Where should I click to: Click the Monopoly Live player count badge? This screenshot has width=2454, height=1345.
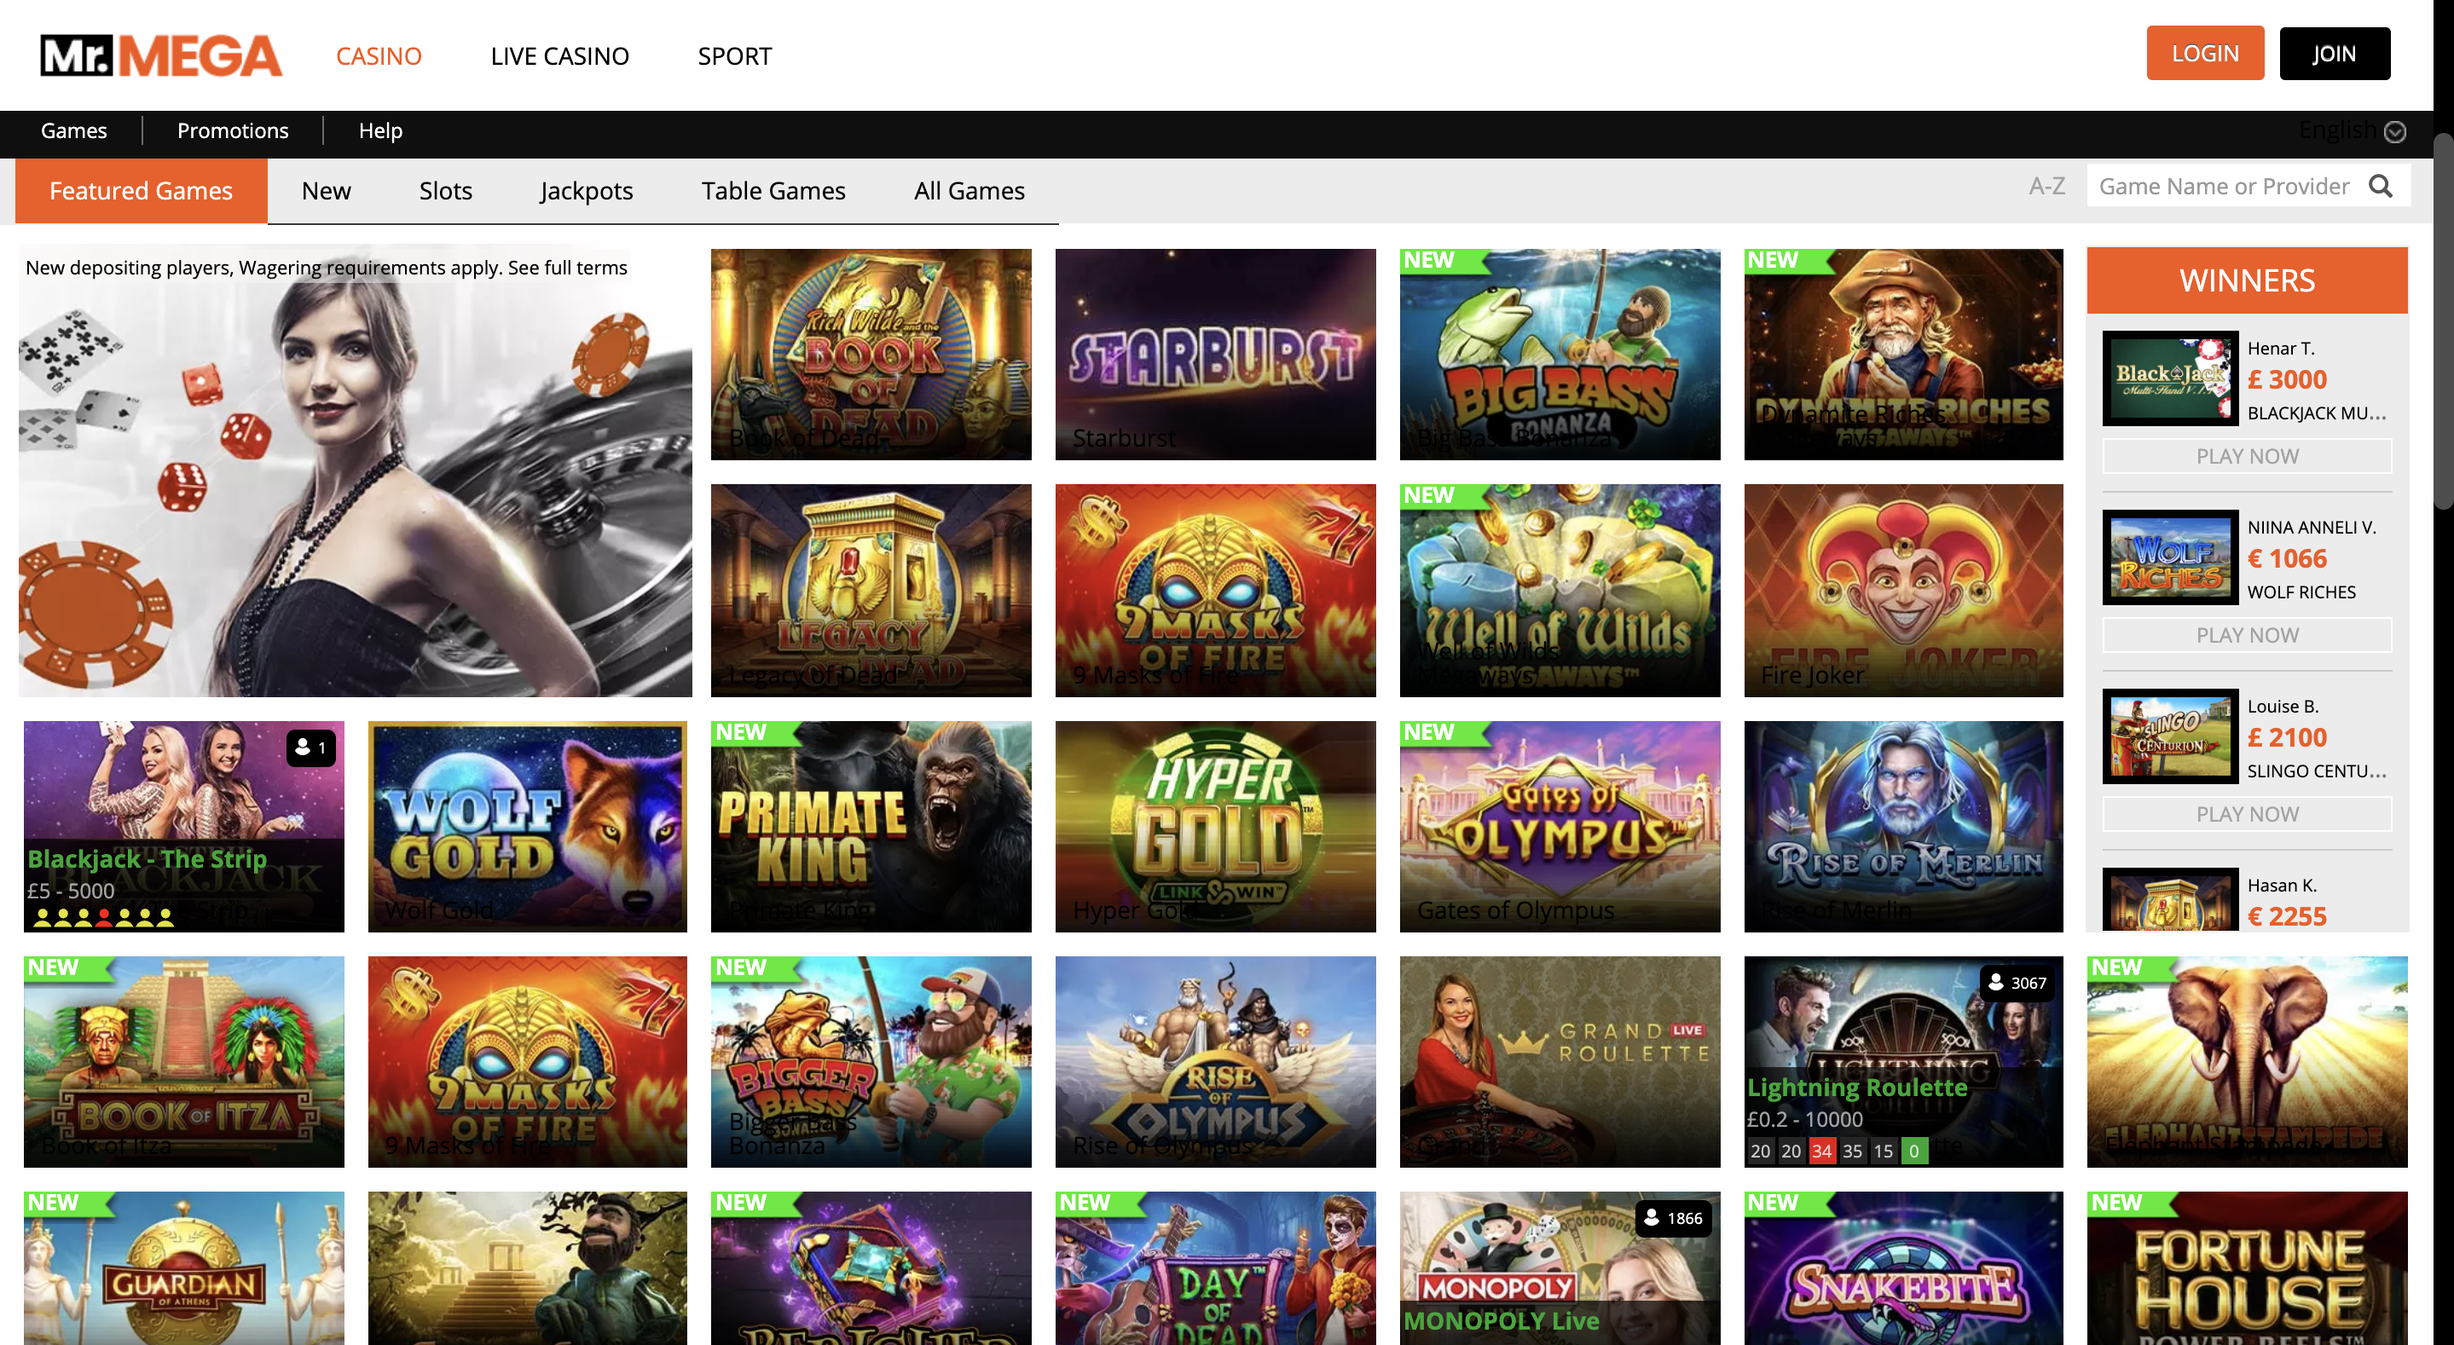click(x=1673, y=1218)
